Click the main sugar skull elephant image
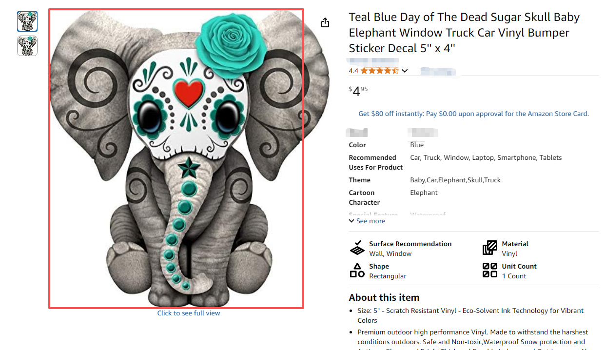Screen dimensions: 605x350 tap(176, 158)
